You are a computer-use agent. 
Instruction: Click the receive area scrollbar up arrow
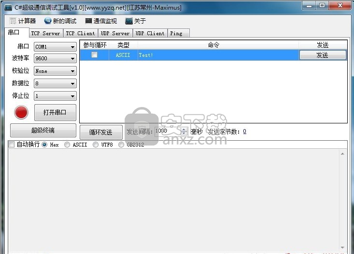click(342, 154)
